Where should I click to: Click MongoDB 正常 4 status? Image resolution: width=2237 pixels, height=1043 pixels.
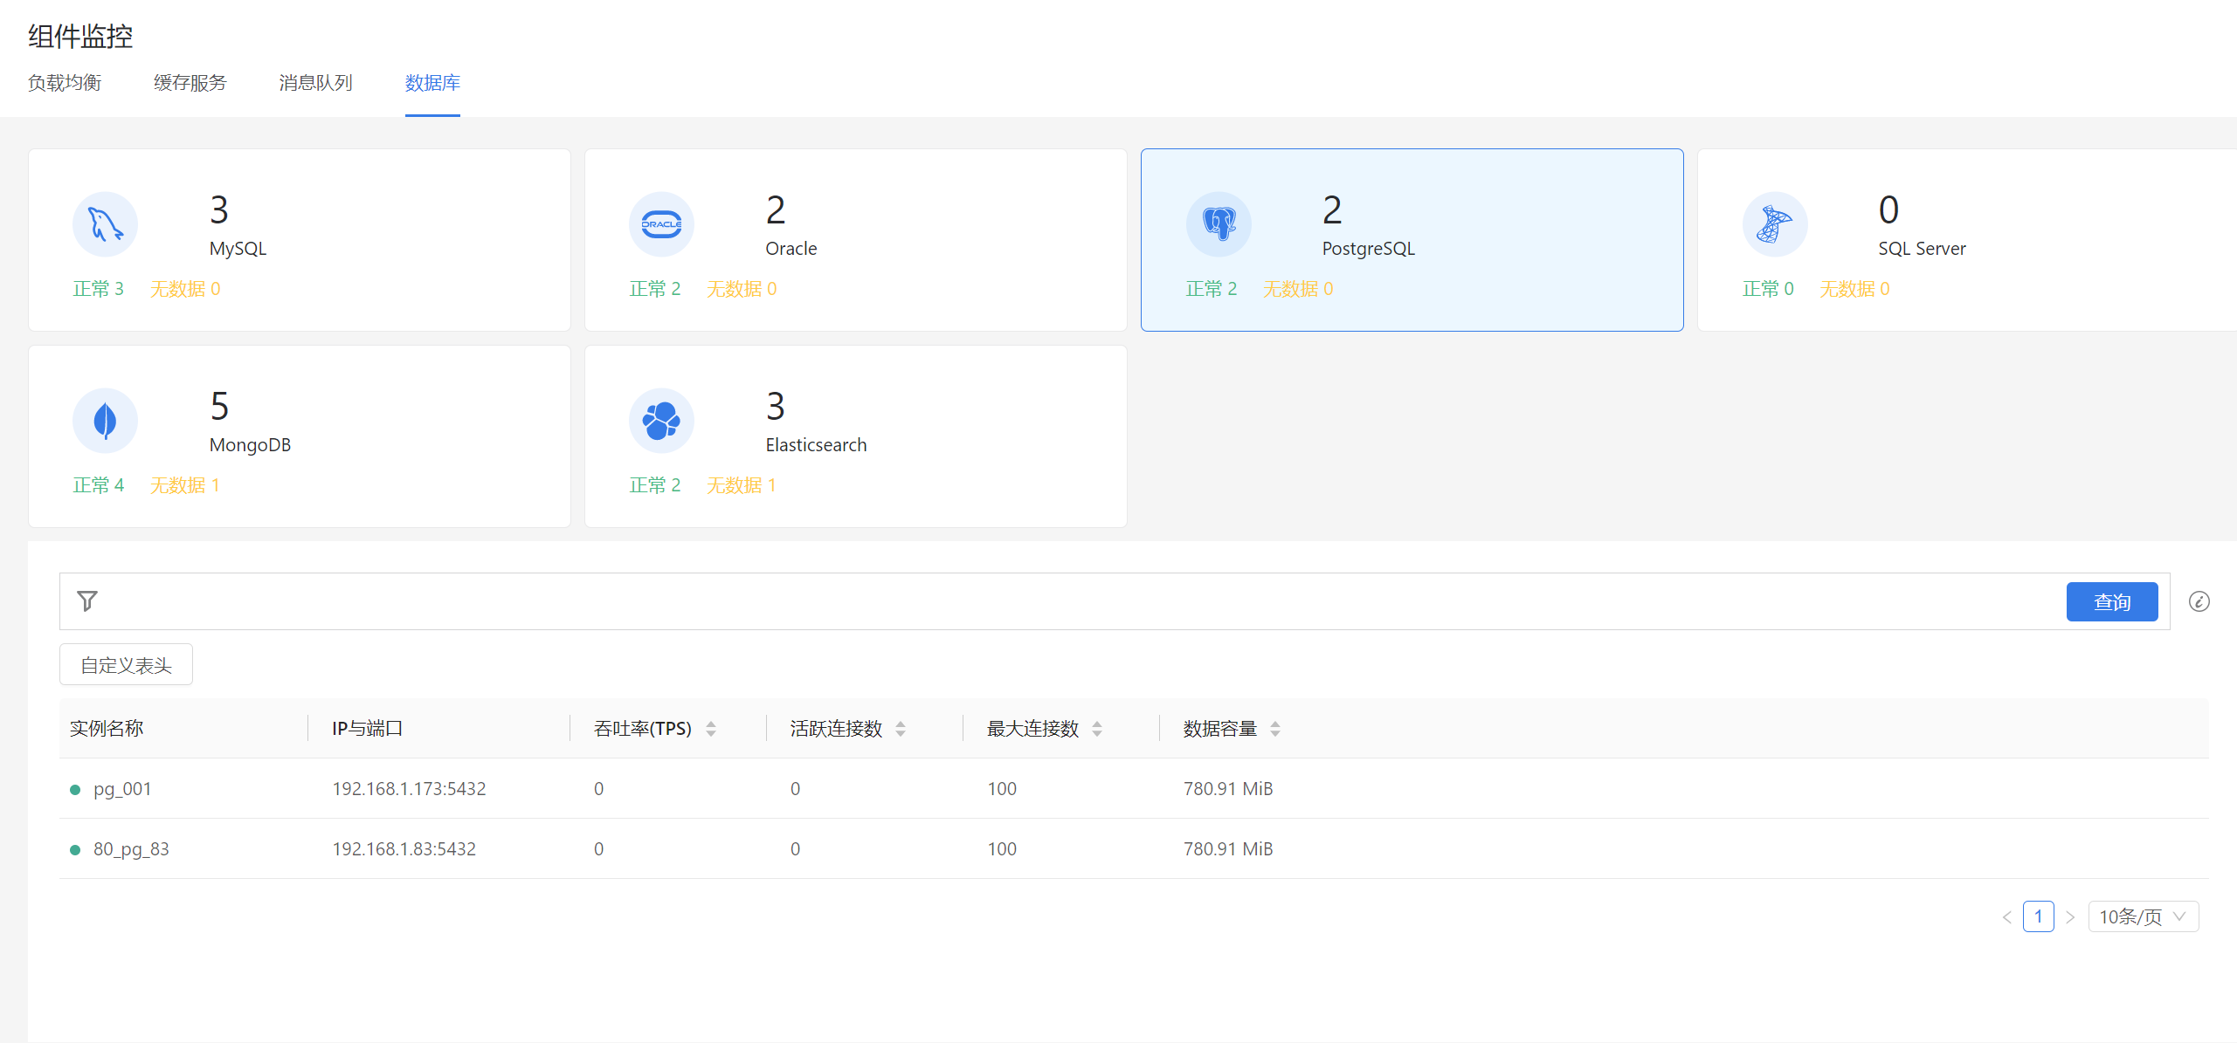click(99, 485)
